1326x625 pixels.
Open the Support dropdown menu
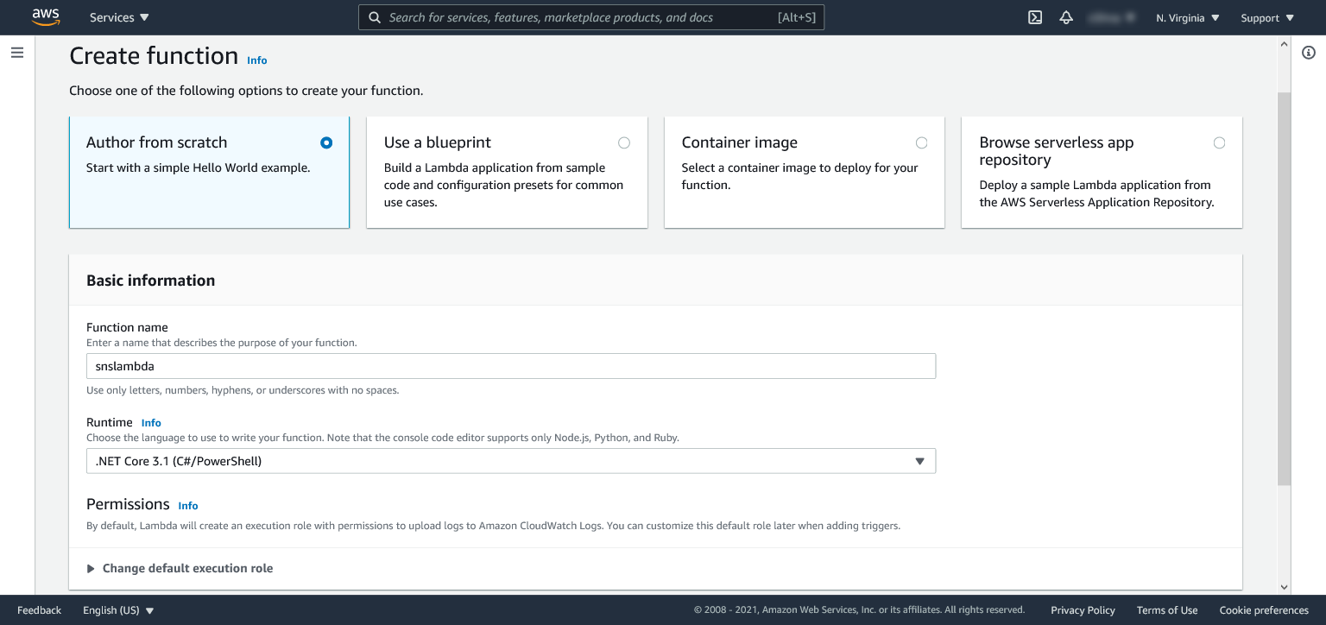click(1267, 17)
